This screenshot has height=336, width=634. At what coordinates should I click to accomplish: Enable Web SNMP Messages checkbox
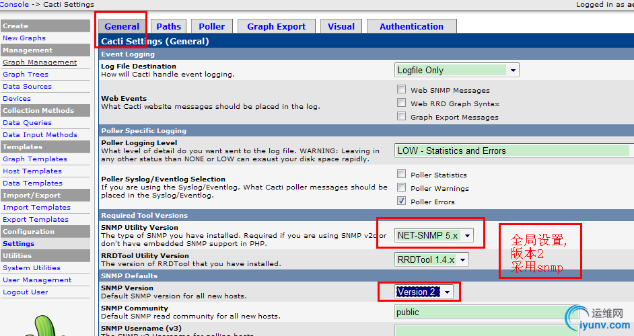click(401, 89)
